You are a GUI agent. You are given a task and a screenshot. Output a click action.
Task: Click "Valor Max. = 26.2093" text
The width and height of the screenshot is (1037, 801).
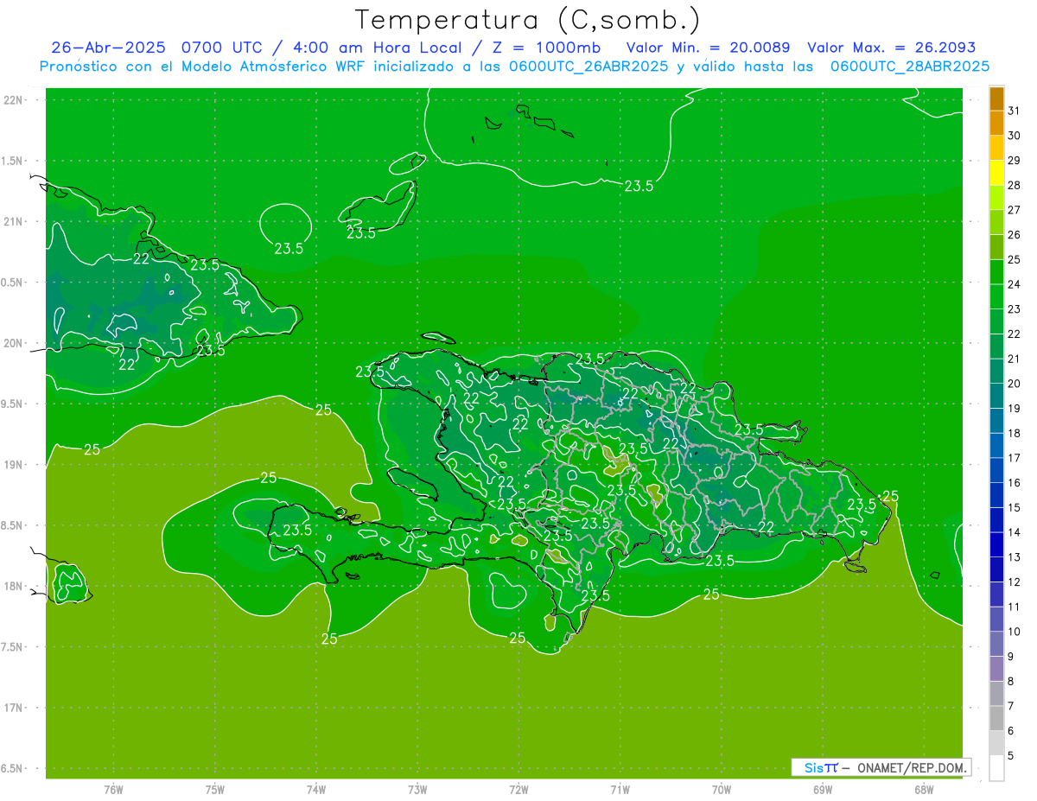tap(891, 48)
